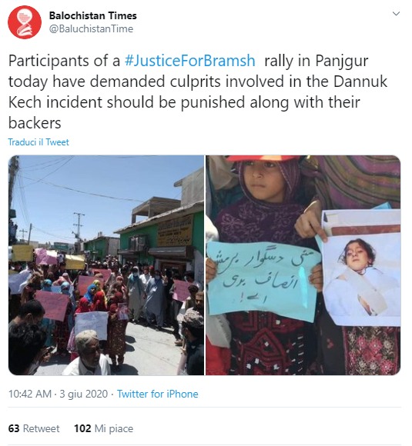Open the Balochistan Times profile avatar
Screen dimensions: 412x446
(x=25, y=22)
